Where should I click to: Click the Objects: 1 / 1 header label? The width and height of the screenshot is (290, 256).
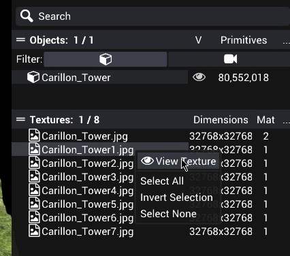[61, 40]
